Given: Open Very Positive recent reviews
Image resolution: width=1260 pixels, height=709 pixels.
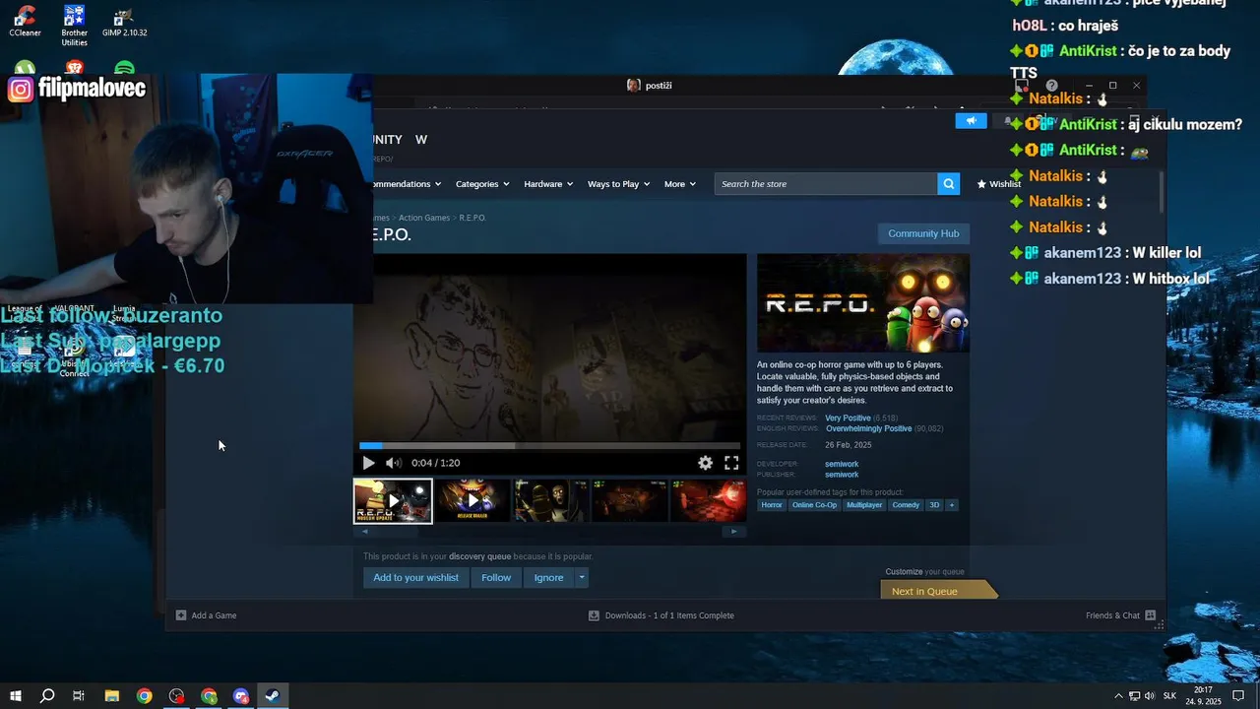Looking at the screenshot, I should click(x=848, y=419).
